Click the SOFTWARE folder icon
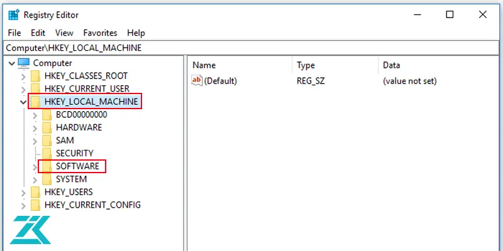The image size is (503, 251). tap(47, 166)
